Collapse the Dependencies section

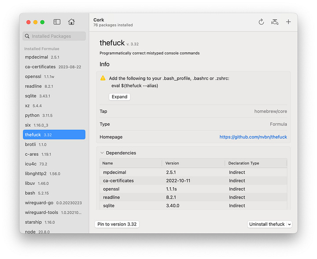[102, 153]
